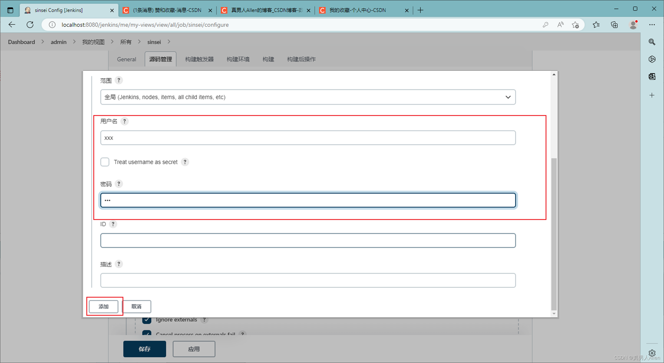Click the screenshot tool icon in sidebar
664x363 pixels.
(652, 77)
